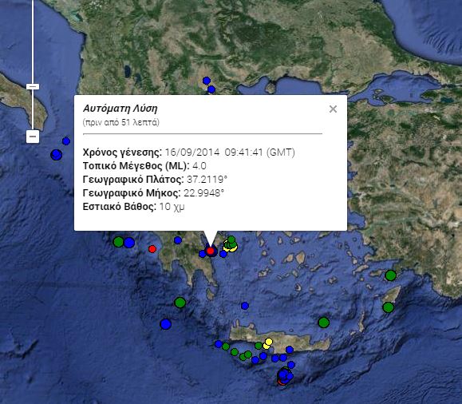Click the focal depth value 10 χμ
The image size is (462, 404).
click(x=172, y=207)
